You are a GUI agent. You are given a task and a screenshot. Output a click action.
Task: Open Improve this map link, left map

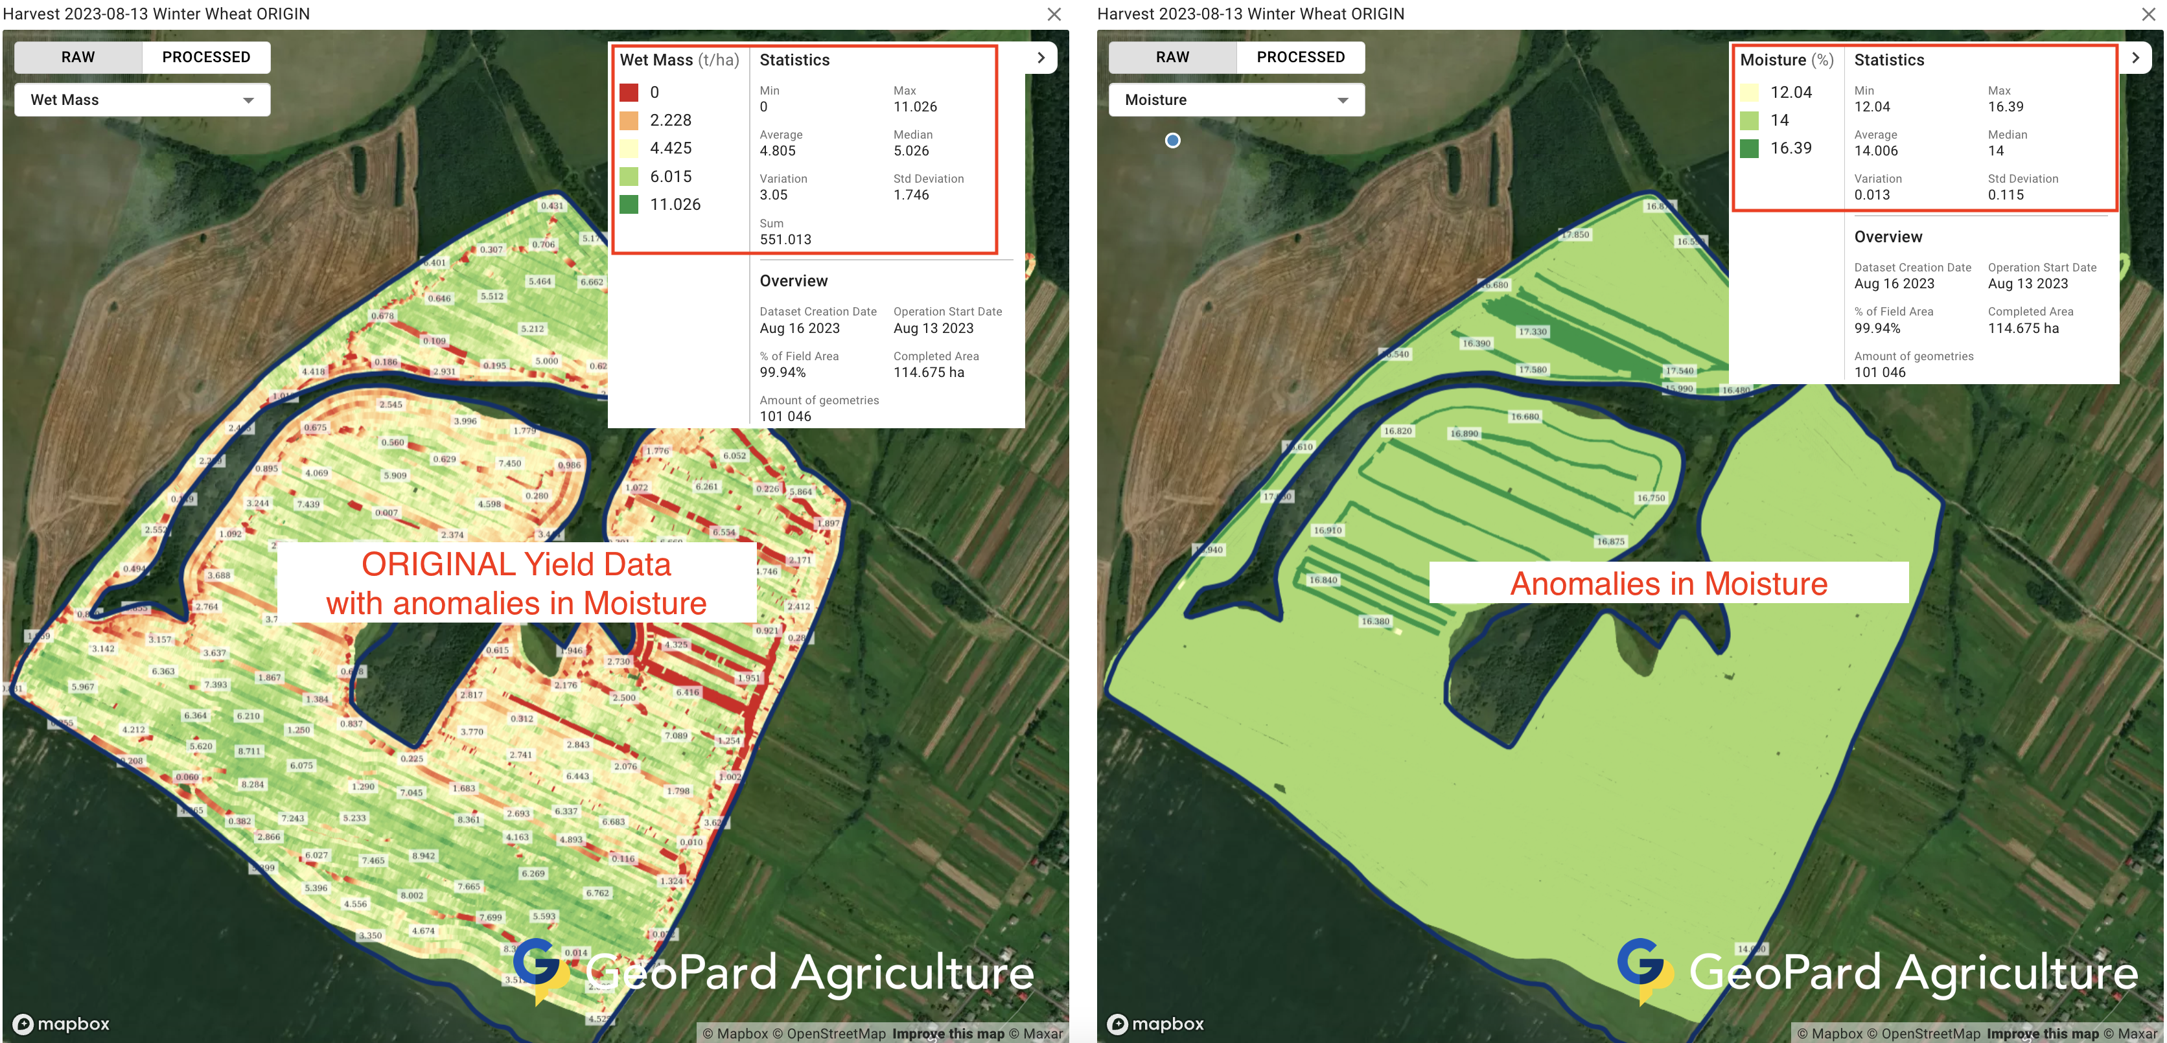[x=948, y=1034]
